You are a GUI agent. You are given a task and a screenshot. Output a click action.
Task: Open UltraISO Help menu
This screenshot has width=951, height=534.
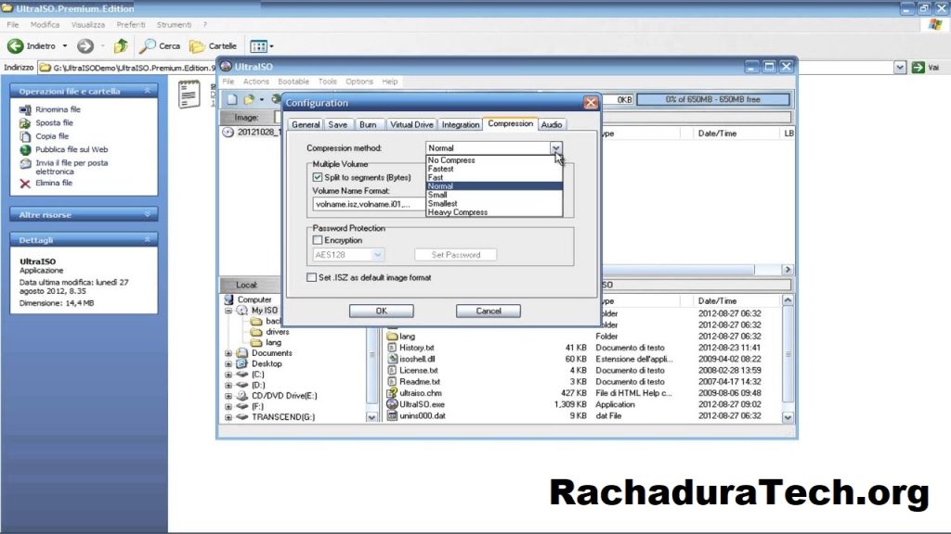(x=390, y=82)
